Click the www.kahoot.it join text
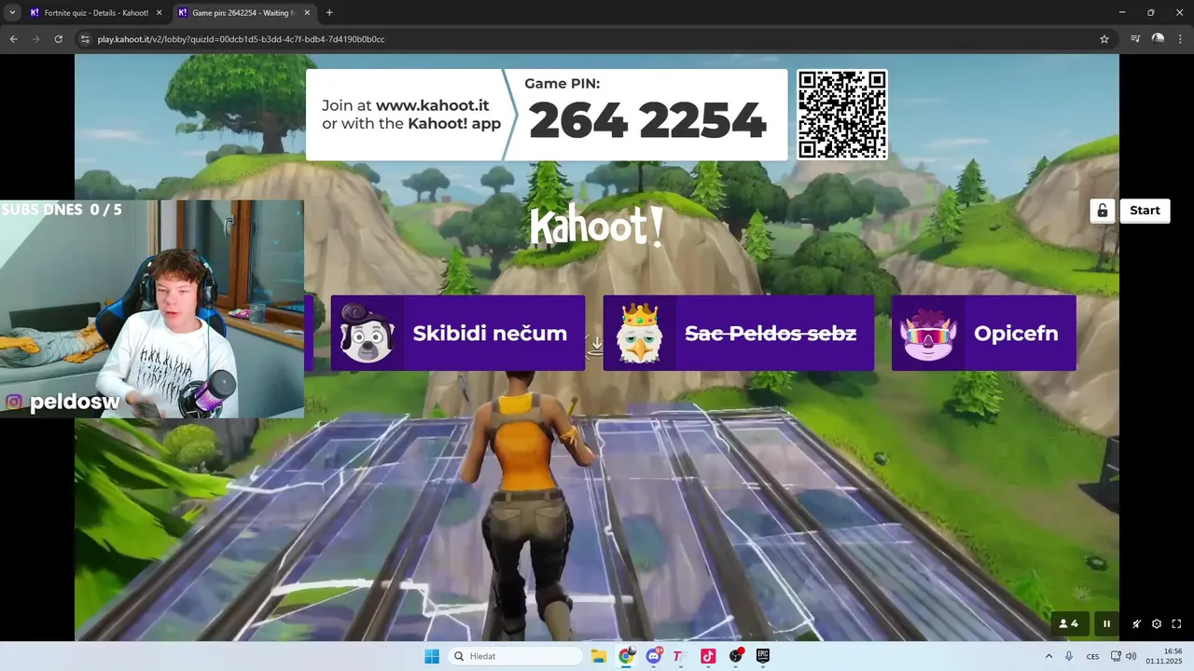 pyautogui.click(x=432, y=106)
